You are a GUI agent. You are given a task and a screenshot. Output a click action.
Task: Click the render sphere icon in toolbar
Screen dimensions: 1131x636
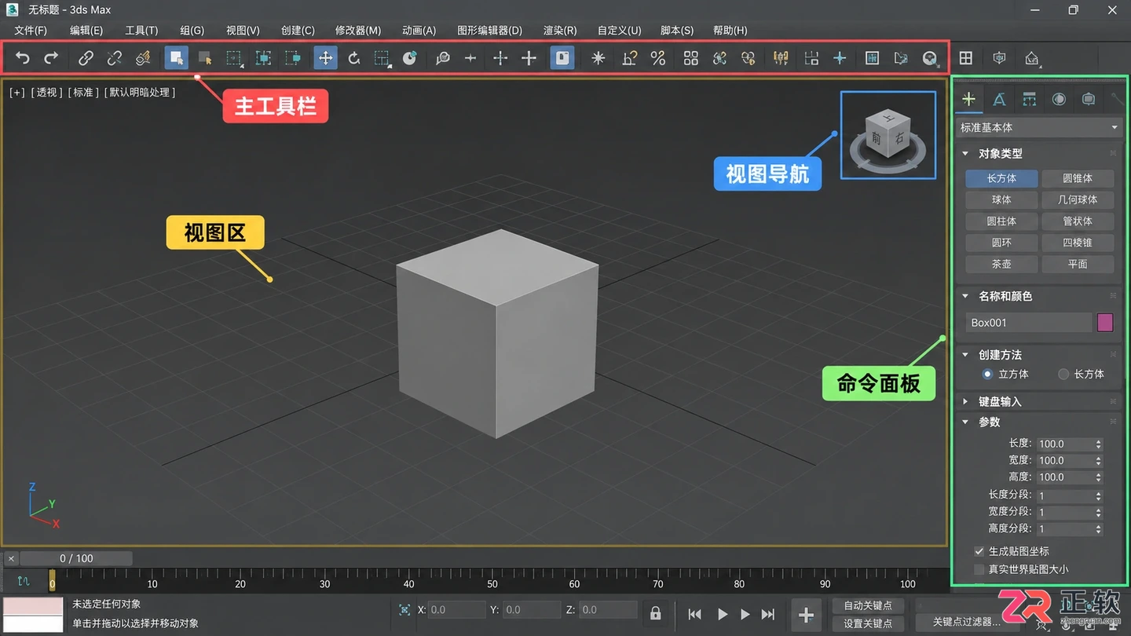point(930,58)
